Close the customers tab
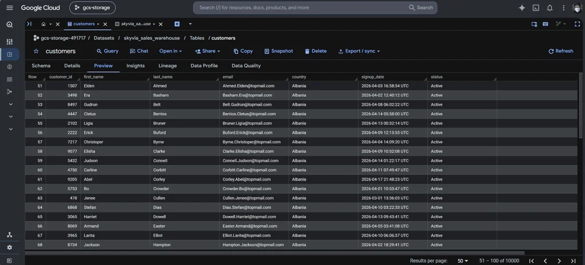The width and height of the screenshot is (585, 265). (105, 24)
